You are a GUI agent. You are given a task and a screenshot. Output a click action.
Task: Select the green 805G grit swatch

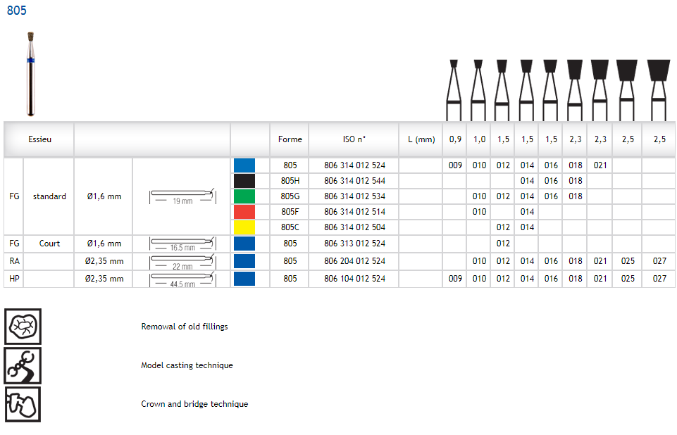click(x=244, y=196)
